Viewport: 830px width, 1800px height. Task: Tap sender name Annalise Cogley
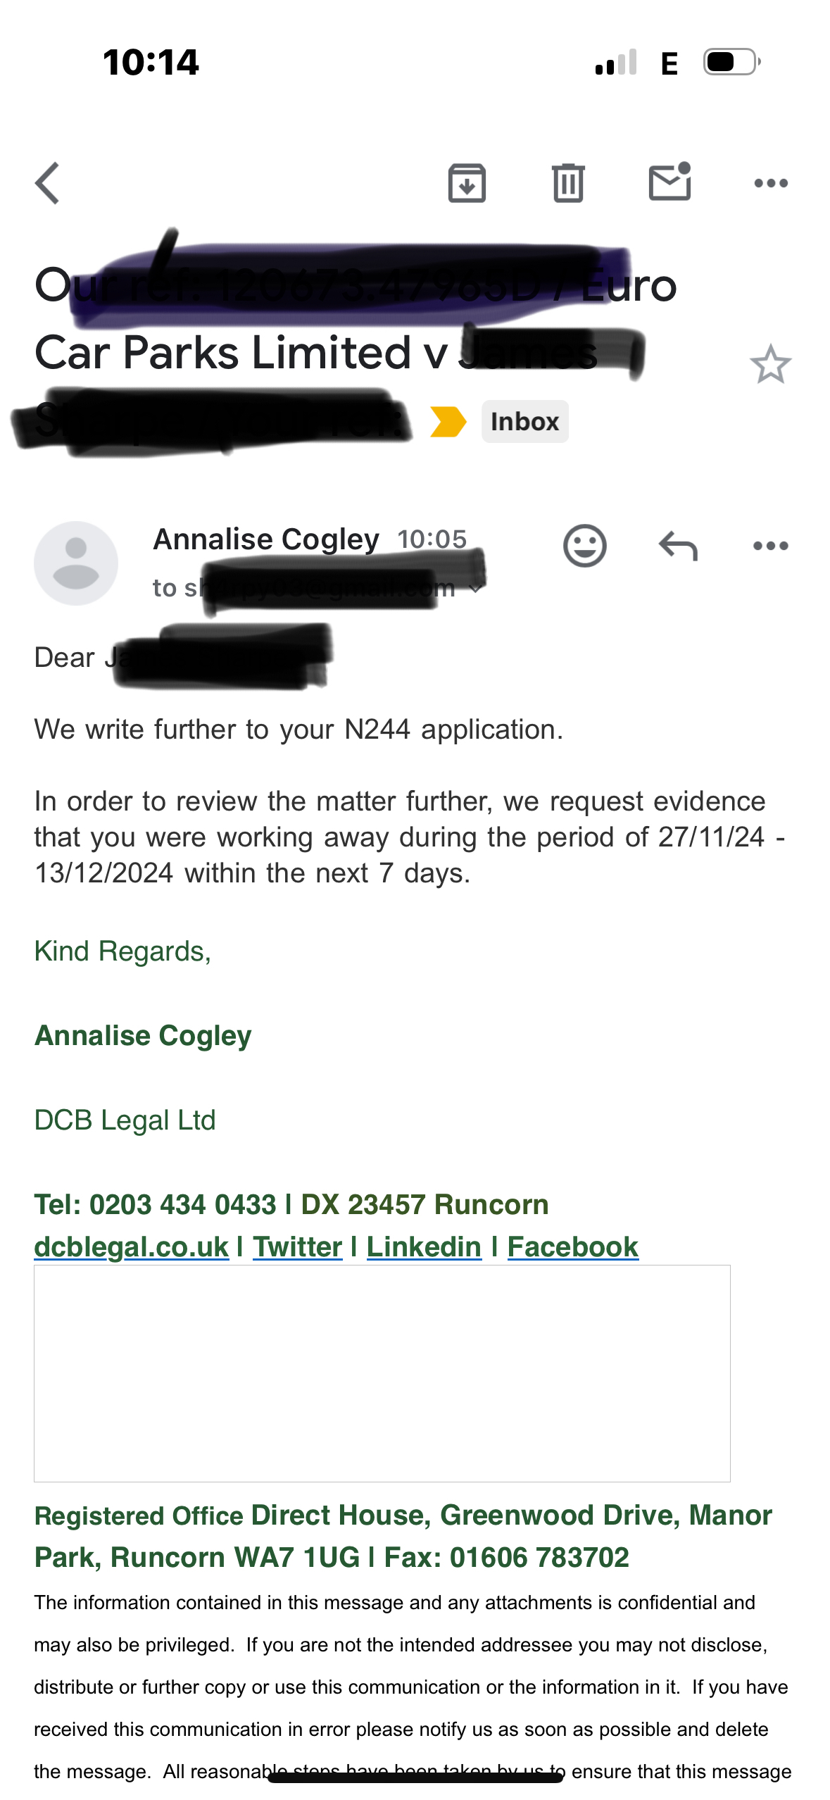266,539
